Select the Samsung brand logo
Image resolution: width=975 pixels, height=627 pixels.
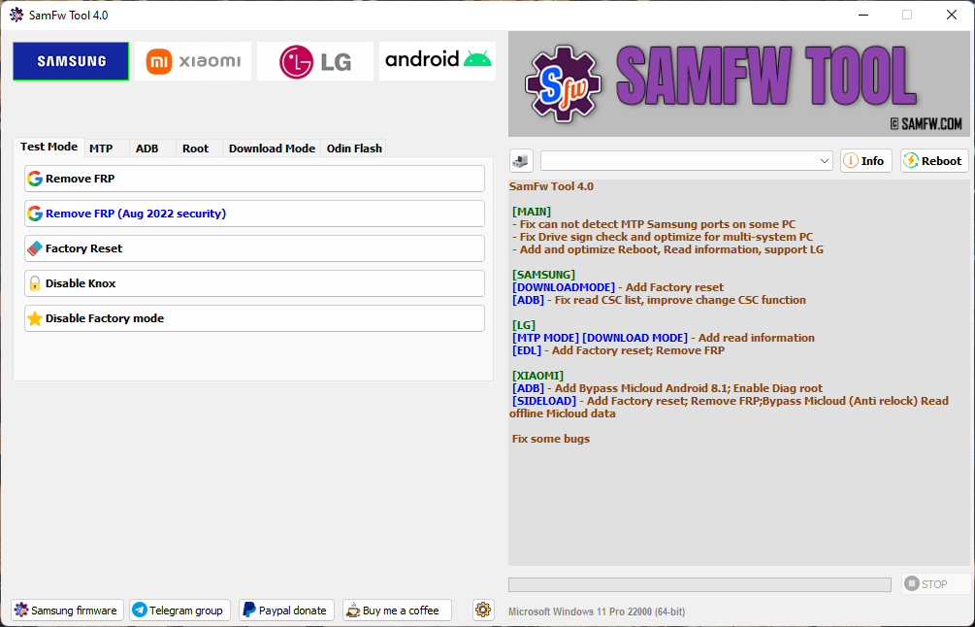tap(71, 61)
